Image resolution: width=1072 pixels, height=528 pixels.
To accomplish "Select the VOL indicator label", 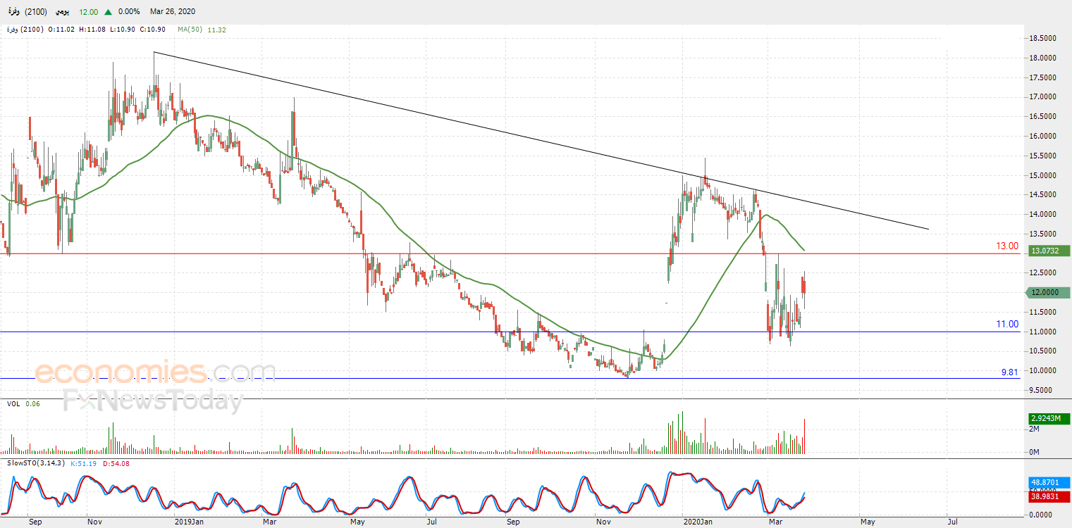I will pyautogui.click(x=13, y=403).
